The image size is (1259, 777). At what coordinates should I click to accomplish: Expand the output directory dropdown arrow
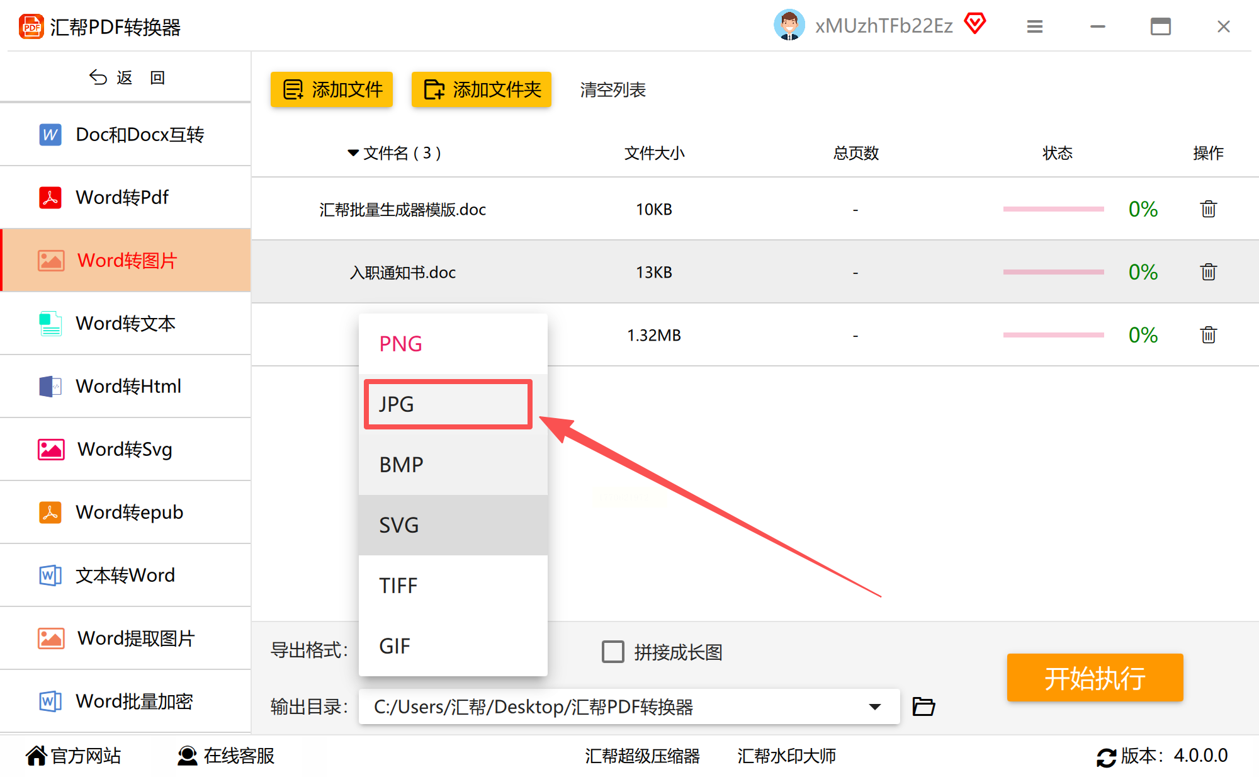click(874, 706)
